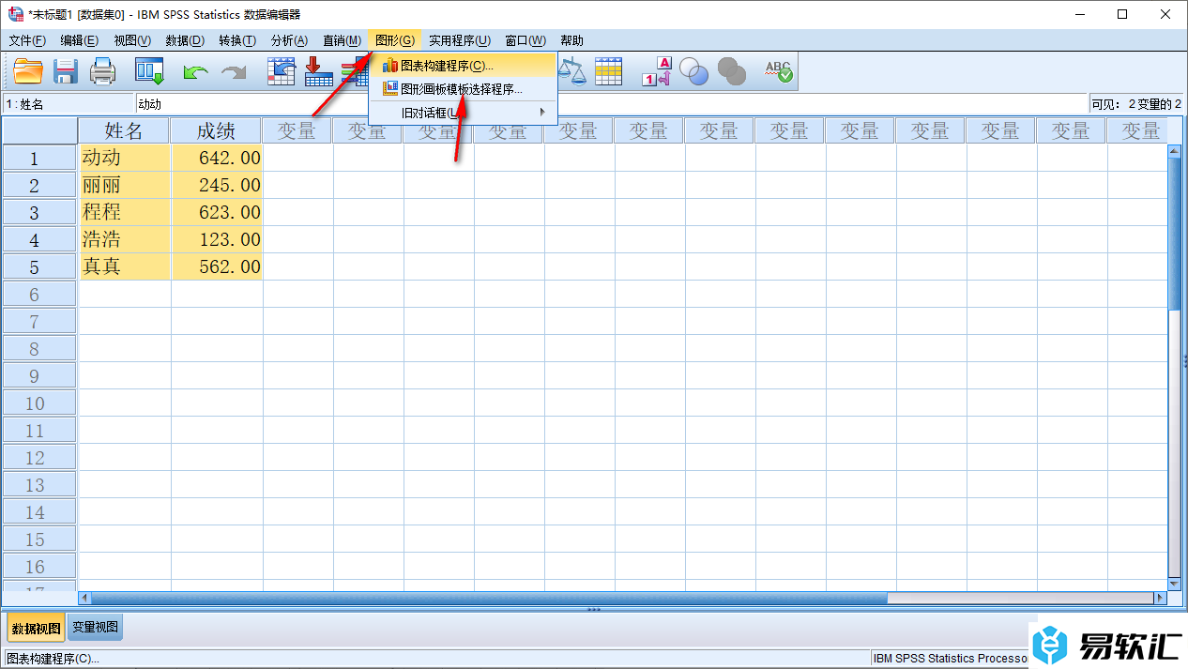Open the 帮助 menu

[571, 40]
